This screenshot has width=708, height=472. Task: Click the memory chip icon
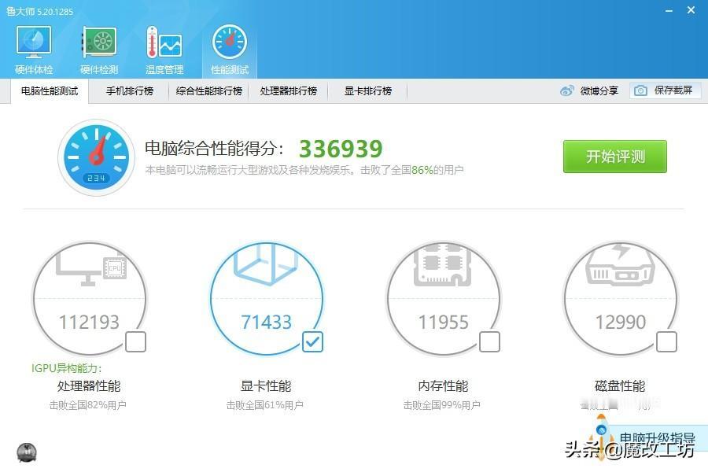(442, 265)
